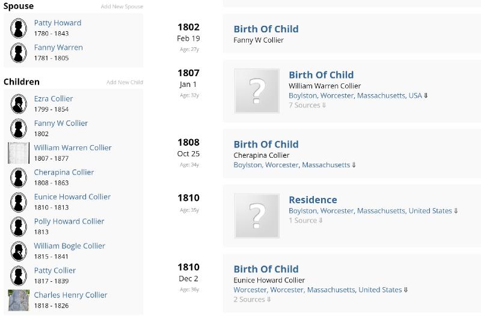Click Fanny Warren's silhouette profile icon

coord(19,52)
